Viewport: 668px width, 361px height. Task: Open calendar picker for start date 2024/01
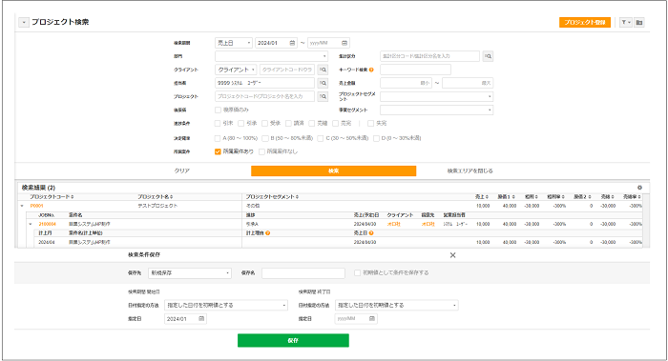292,43
